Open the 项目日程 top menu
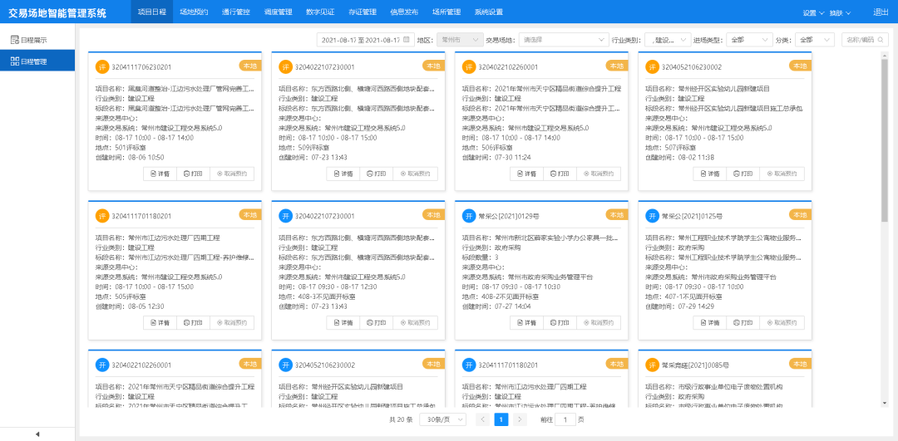 pos(152,12)
